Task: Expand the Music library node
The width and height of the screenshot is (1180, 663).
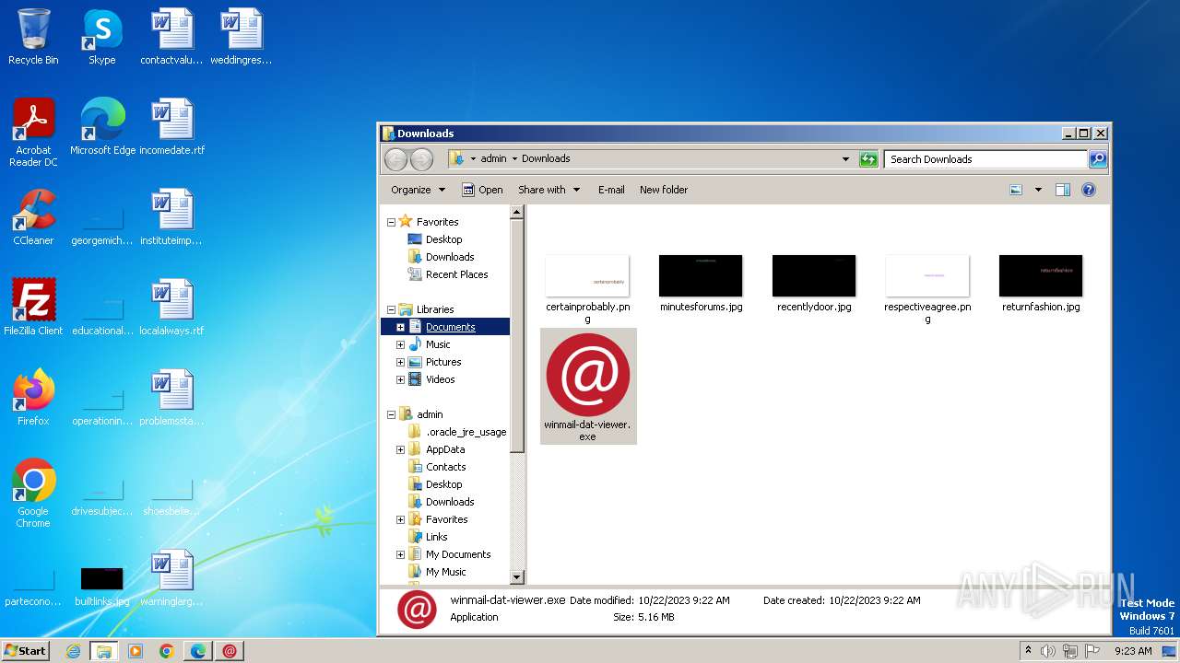Action: pos(400,344)
